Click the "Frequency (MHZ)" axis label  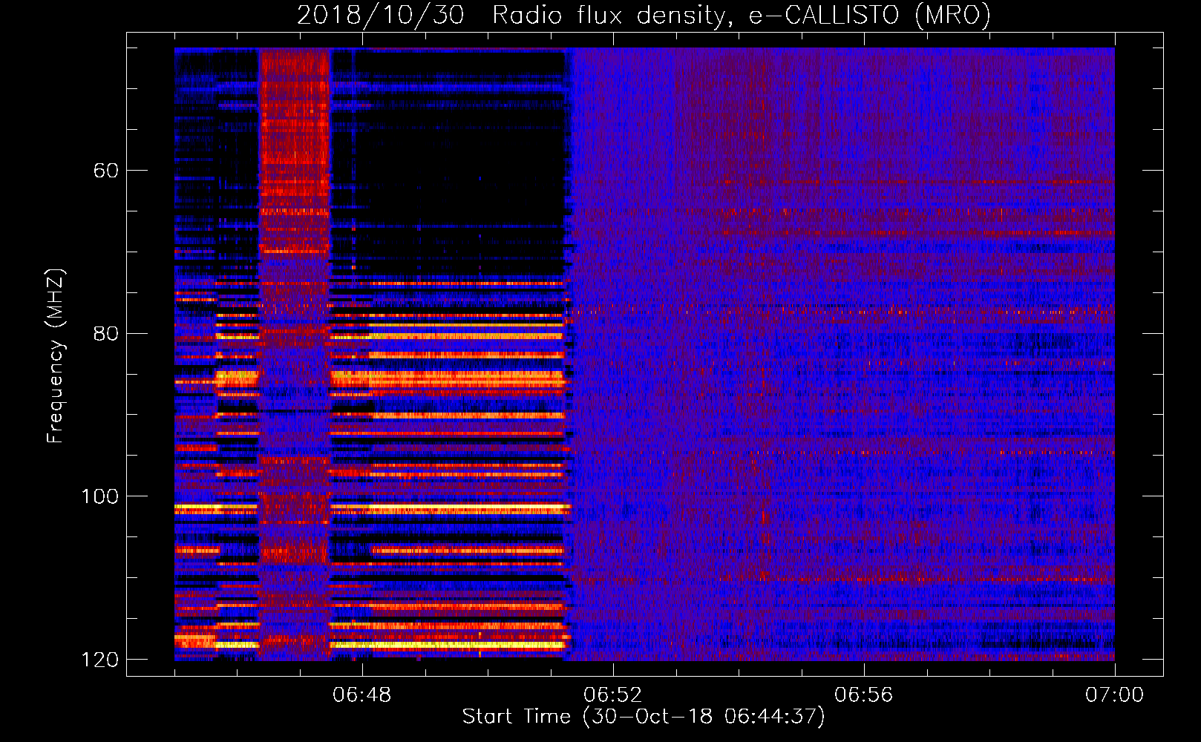click(55, 356)
